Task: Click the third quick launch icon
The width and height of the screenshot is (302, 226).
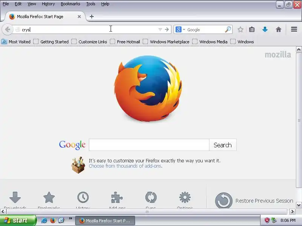Action: click(x=61, y=220)
